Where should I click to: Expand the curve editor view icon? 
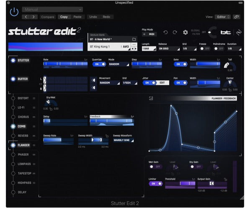click(x=151, y=98)
